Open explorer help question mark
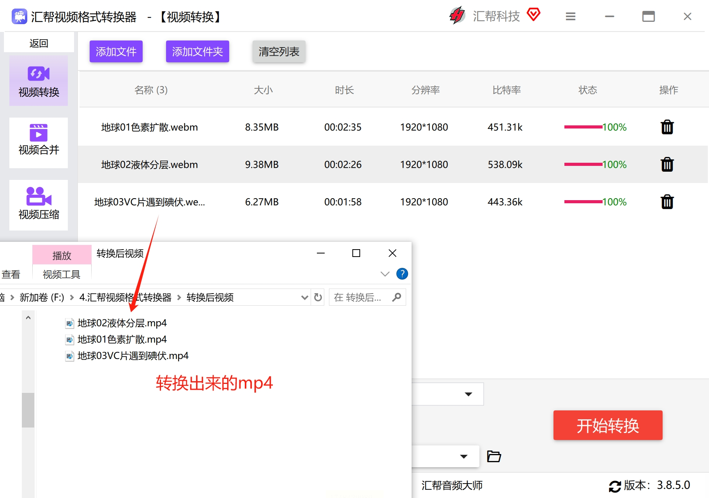 402,274
